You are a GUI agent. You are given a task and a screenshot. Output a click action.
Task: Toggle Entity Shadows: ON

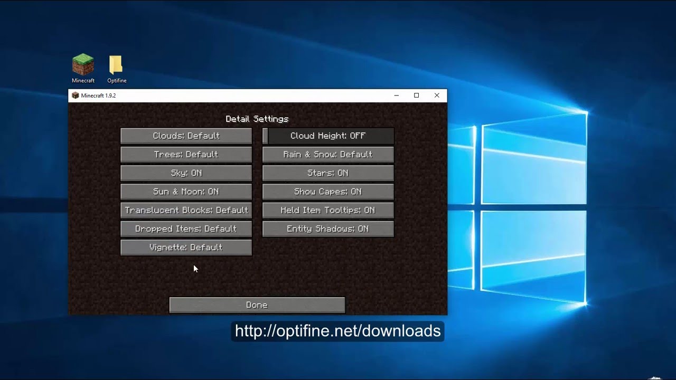pos(328,229)
